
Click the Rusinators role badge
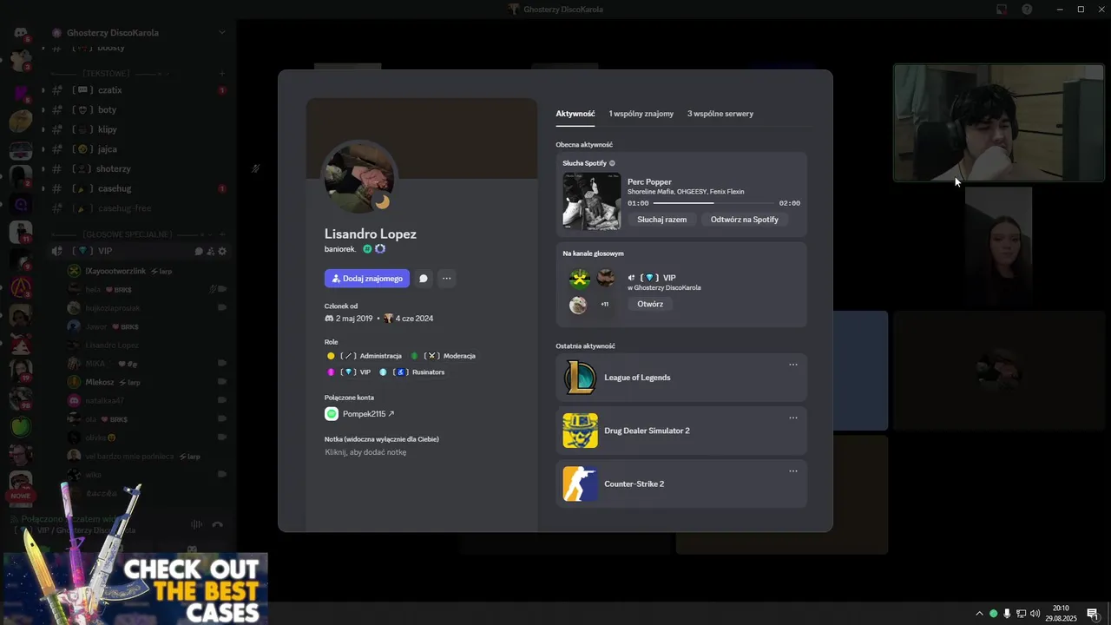pos(412,372)
